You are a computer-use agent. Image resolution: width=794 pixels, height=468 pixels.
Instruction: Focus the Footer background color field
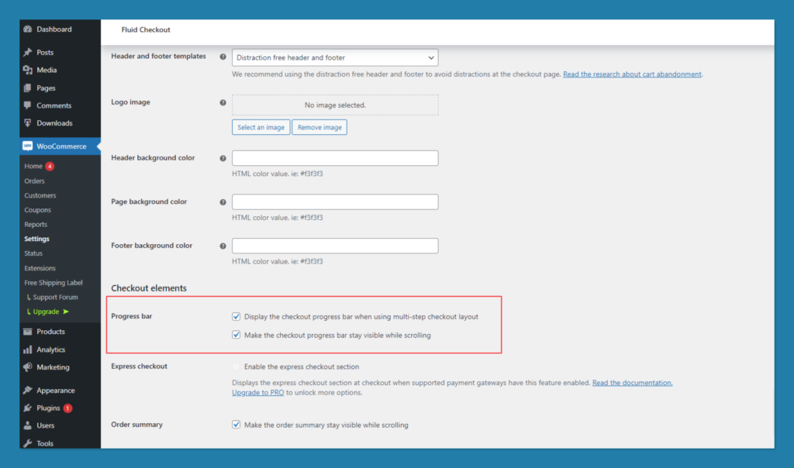[335, 246]
